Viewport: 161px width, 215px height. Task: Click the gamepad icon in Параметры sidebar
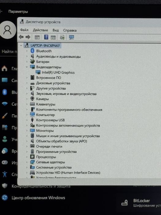5,162
